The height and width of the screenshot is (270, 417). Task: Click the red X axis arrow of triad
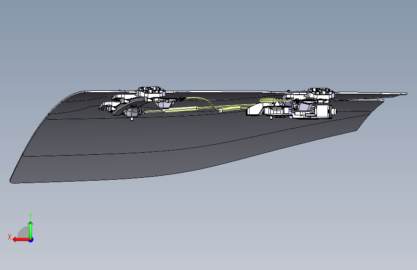(21, 240)
